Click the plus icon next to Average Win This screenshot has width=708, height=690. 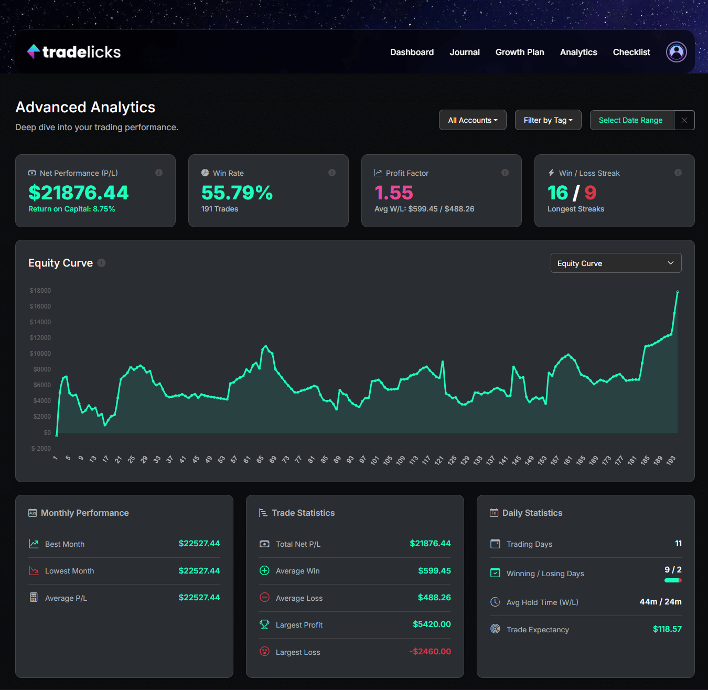click(264, 570)
